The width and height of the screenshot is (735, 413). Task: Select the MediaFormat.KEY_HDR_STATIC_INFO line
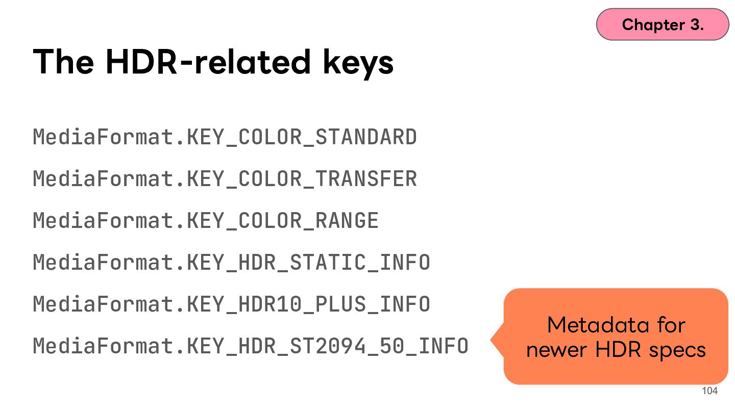[x=232, y=263]
